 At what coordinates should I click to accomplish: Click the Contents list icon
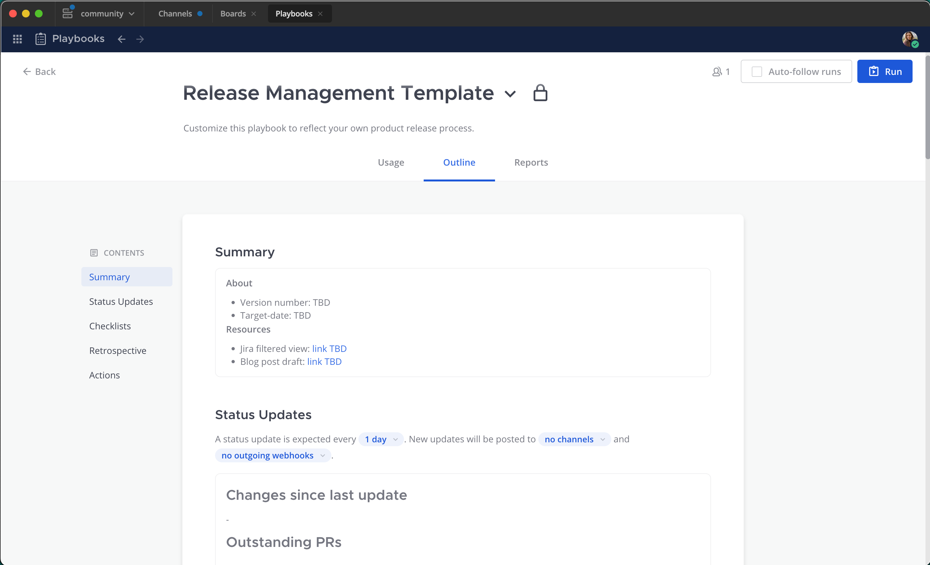(x=94, y=253)
